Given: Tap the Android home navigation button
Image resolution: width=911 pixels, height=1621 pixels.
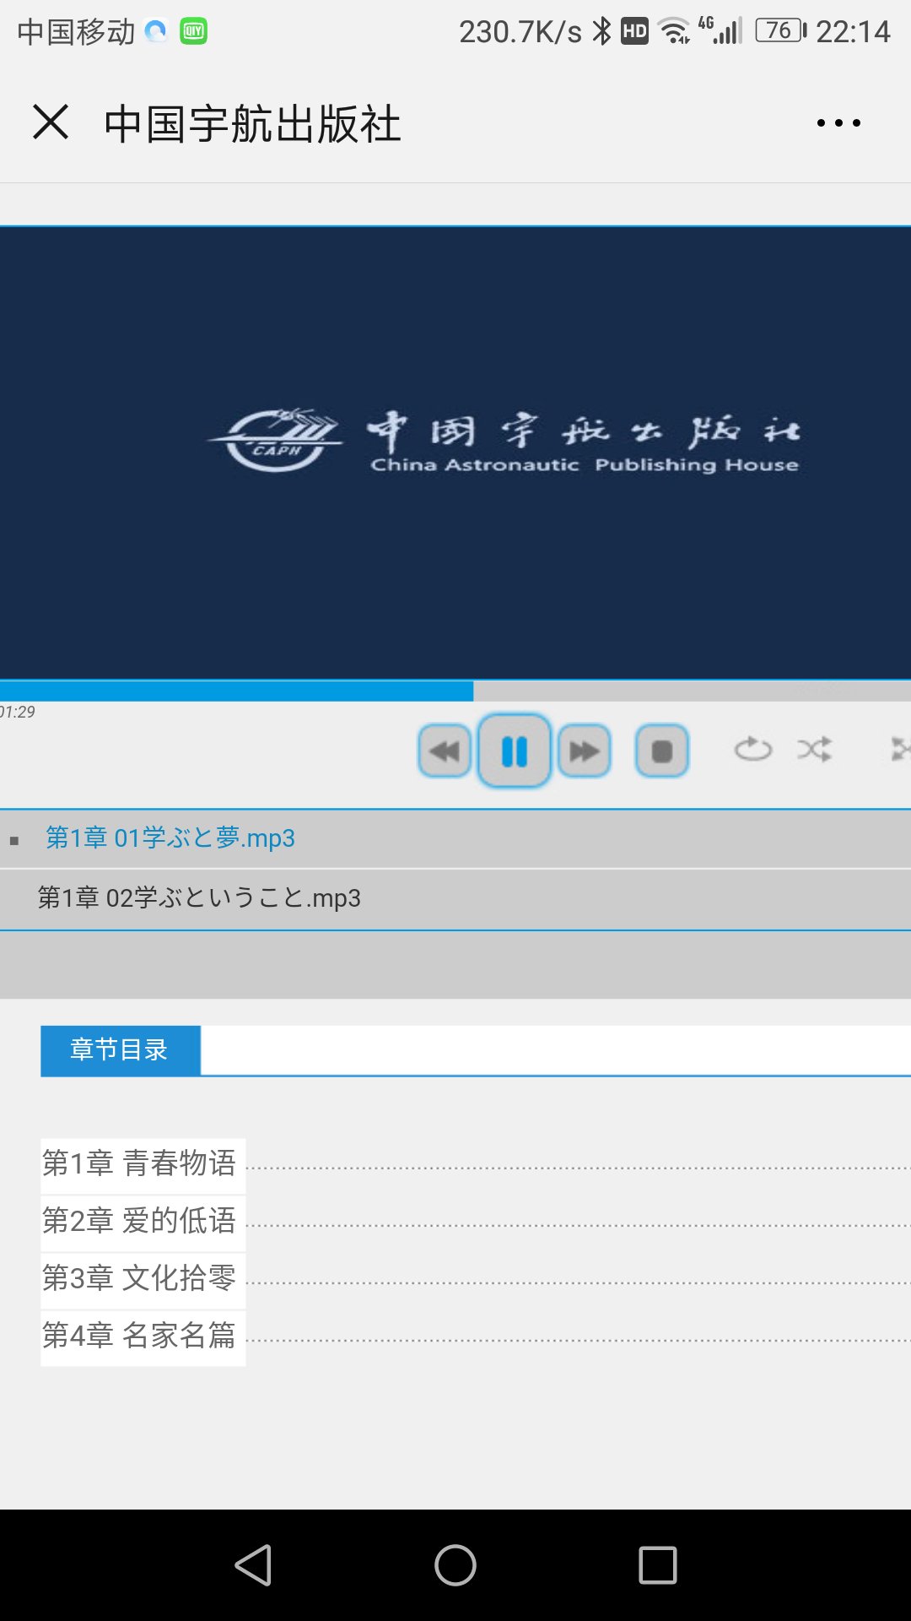Looking at the screenshot, I should [455, 1565].
